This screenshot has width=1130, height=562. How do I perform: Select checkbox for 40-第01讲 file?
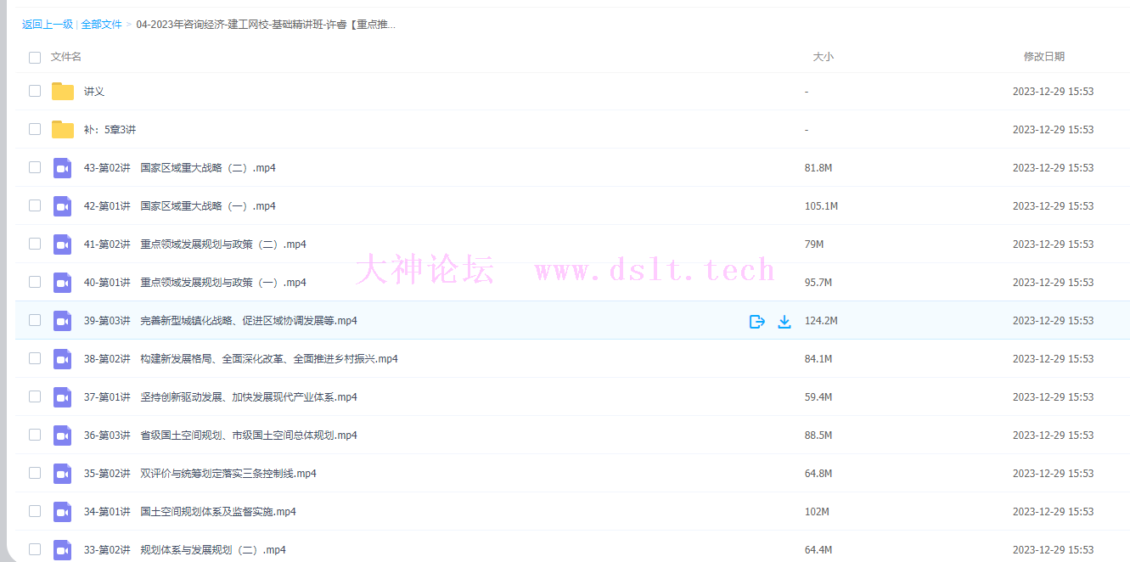coord(35,282)
